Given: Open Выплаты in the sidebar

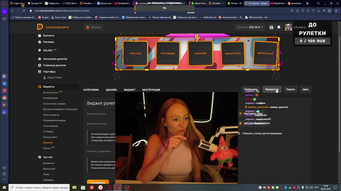Looking at the screenshot, I should tap(48, 36).
